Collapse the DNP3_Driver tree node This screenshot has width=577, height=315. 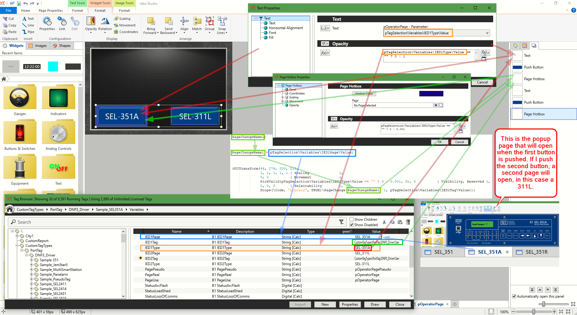(x=27, y=255)
